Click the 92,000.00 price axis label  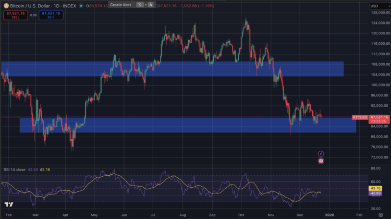381,106
